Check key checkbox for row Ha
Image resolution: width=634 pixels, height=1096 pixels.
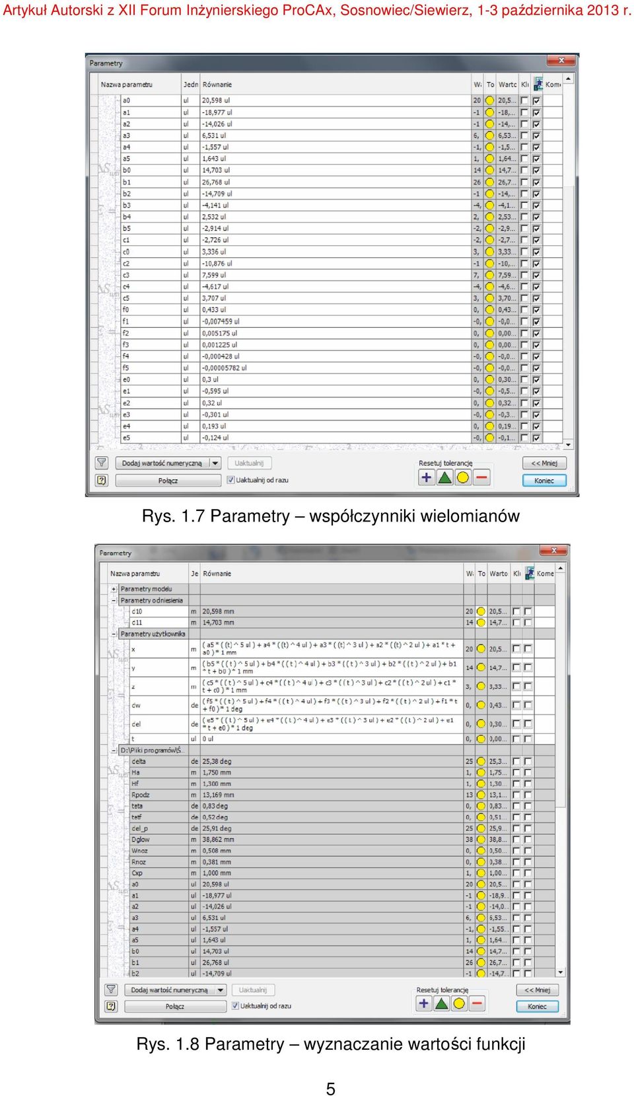click(x=516, y=773)
